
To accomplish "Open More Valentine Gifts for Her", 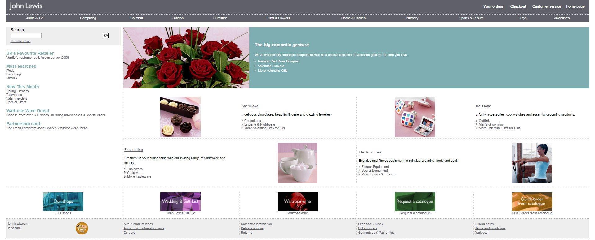I will tap(265, 128).
